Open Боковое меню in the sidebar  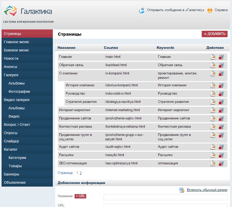pyautogui.click(x=27, y=50)
